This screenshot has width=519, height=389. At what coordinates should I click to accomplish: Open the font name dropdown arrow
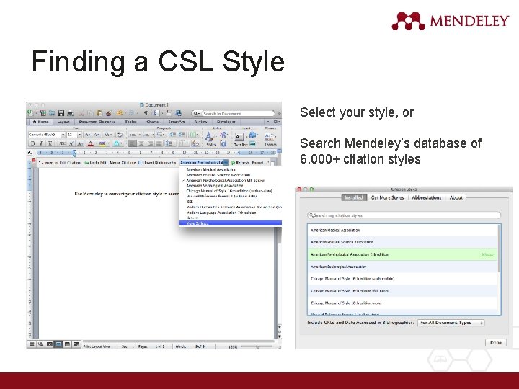click(x=63, y=135)
